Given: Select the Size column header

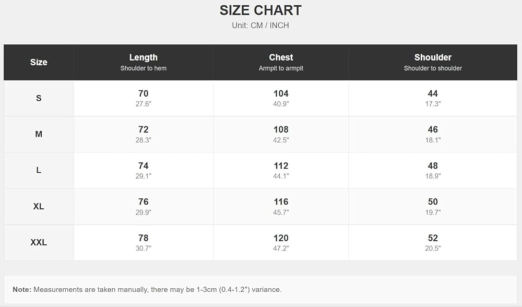Looking at the screenshot, I should (39, 62).
